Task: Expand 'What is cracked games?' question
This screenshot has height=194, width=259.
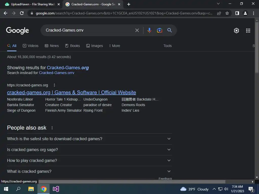Action: click(89, 172)
